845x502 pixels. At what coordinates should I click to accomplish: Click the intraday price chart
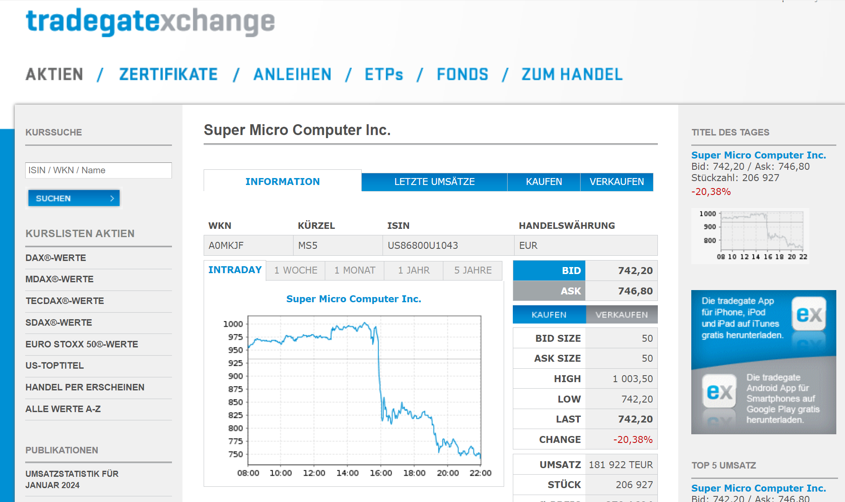[364, 390]
